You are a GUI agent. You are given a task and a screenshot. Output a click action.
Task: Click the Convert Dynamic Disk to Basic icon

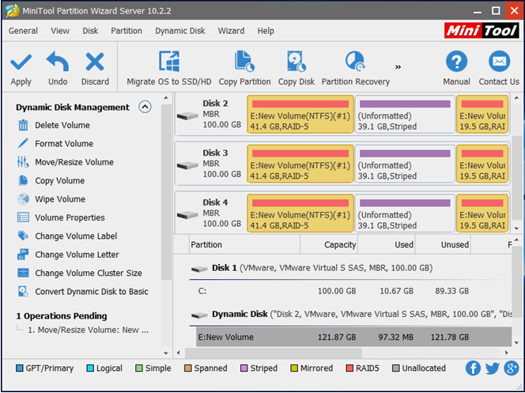23,291
